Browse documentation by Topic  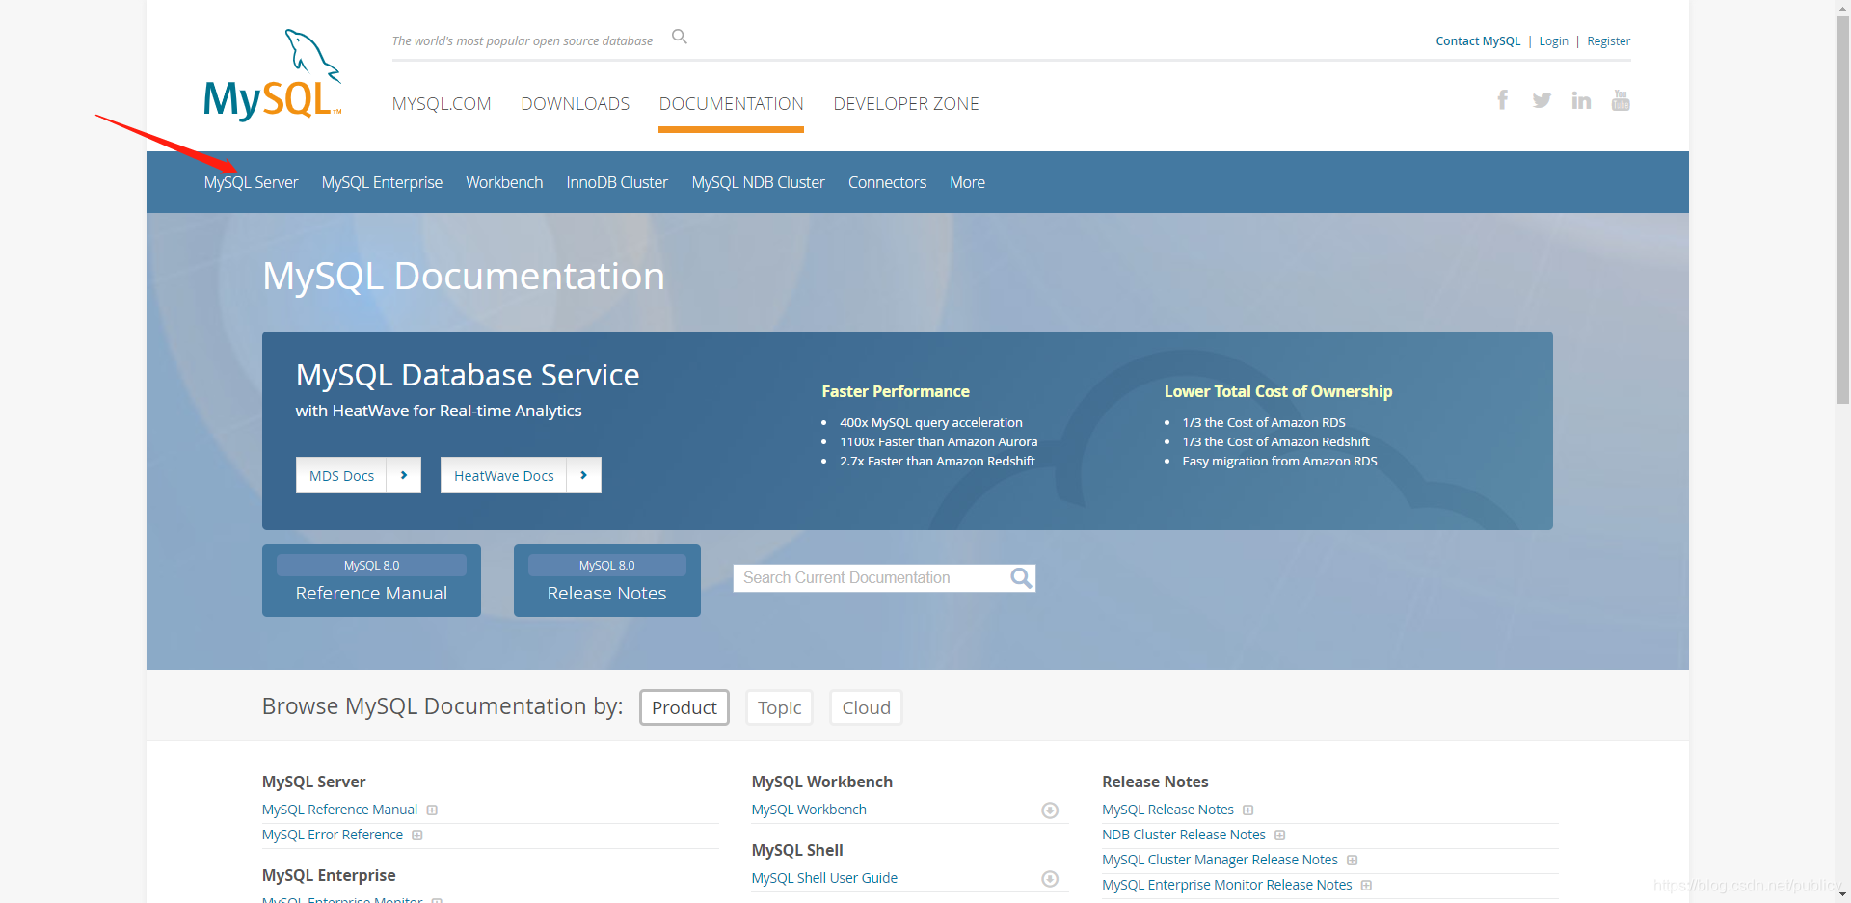click(x=779, y=707)
